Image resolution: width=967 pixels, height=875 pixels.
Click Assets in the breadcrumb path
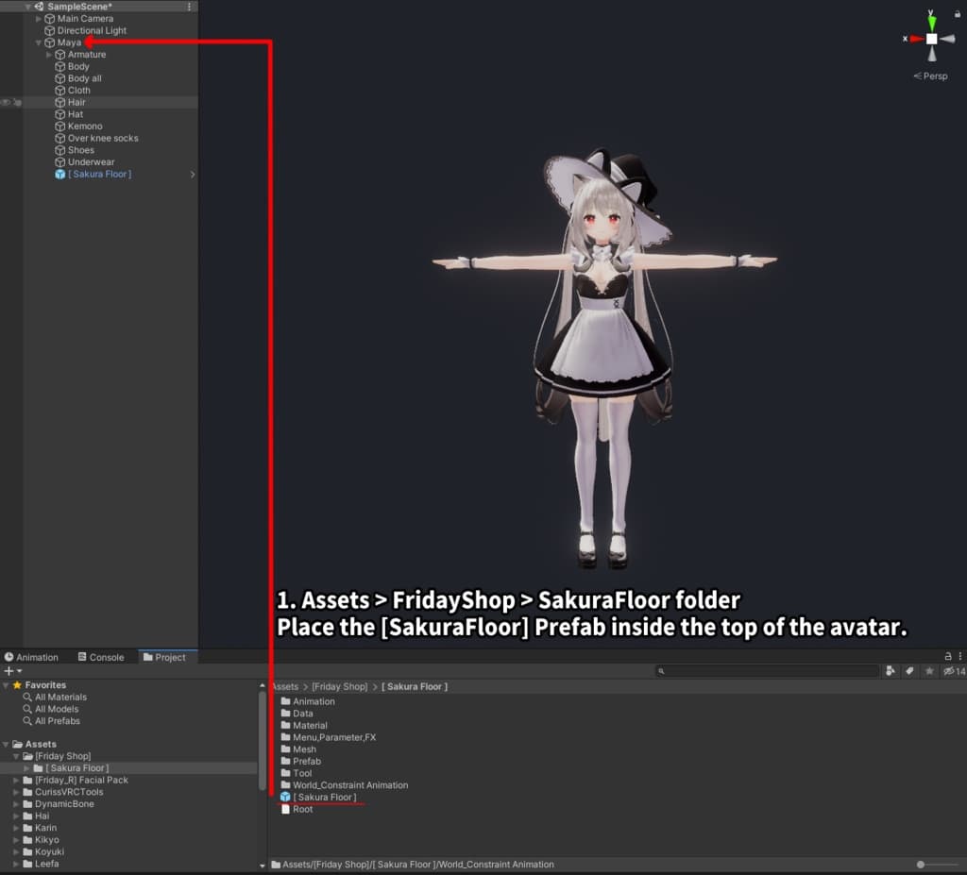click(285, 686)
